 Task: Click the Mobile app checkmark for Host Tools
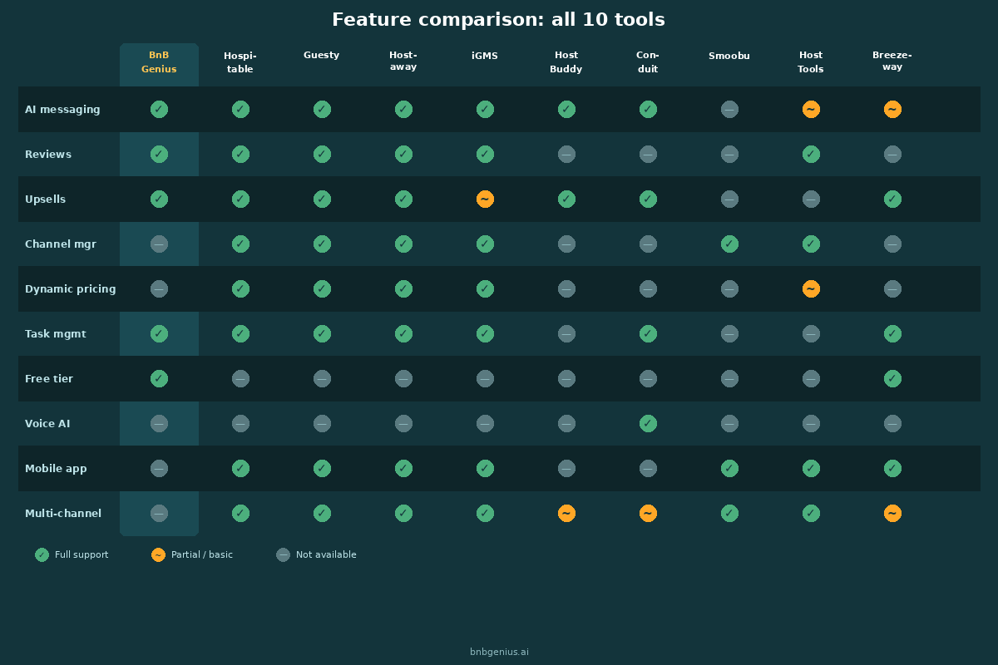click(811, 468)
